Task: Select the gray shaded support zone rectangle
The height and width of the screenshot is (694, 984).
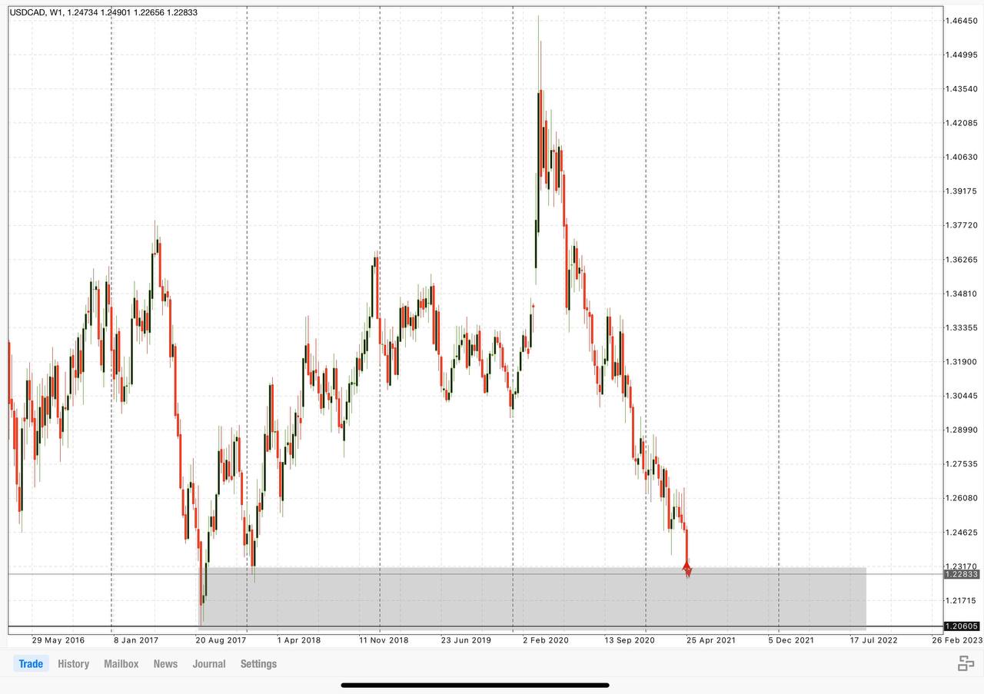Action: [533, 598]
